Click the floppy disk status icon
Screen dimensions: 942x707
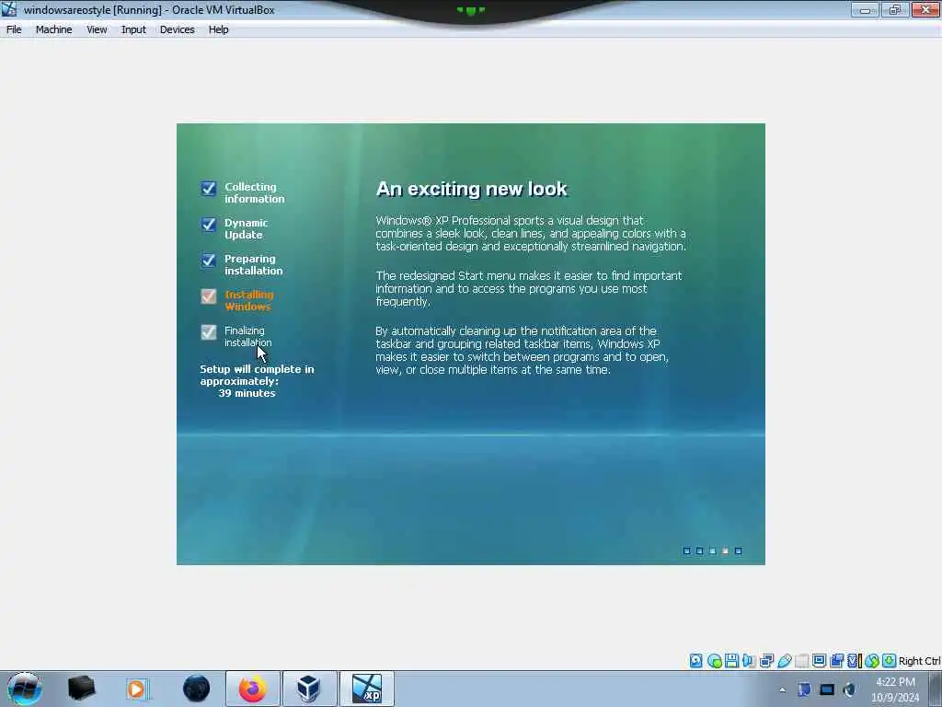pos(731,661)
